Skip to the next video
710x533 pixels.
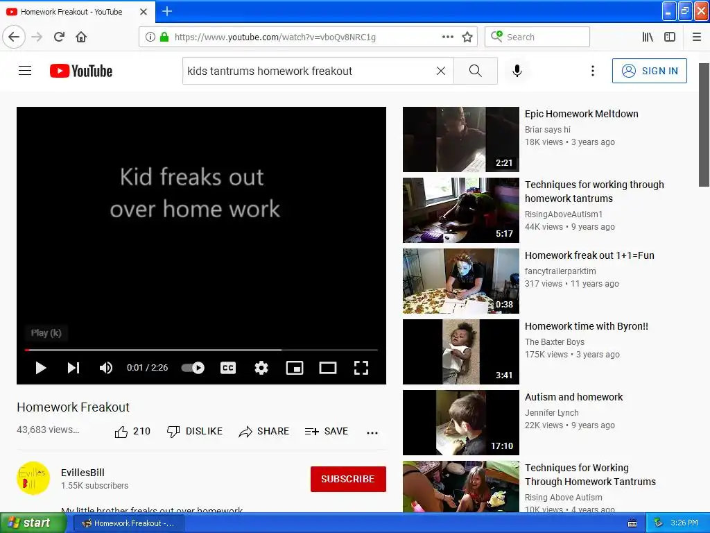pos(73,368)
